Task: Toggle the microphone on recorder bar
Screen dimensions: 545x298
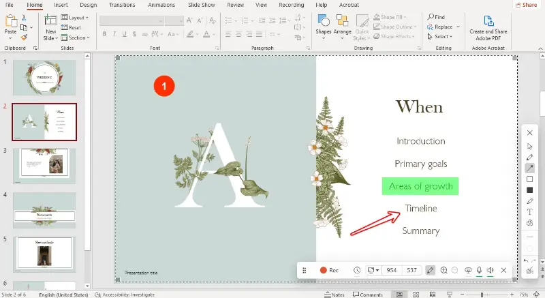Action: (480, 270)
